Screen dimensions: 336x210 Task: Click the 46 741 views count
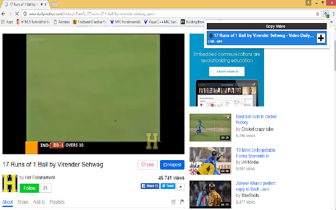click(x=171, y=178)
